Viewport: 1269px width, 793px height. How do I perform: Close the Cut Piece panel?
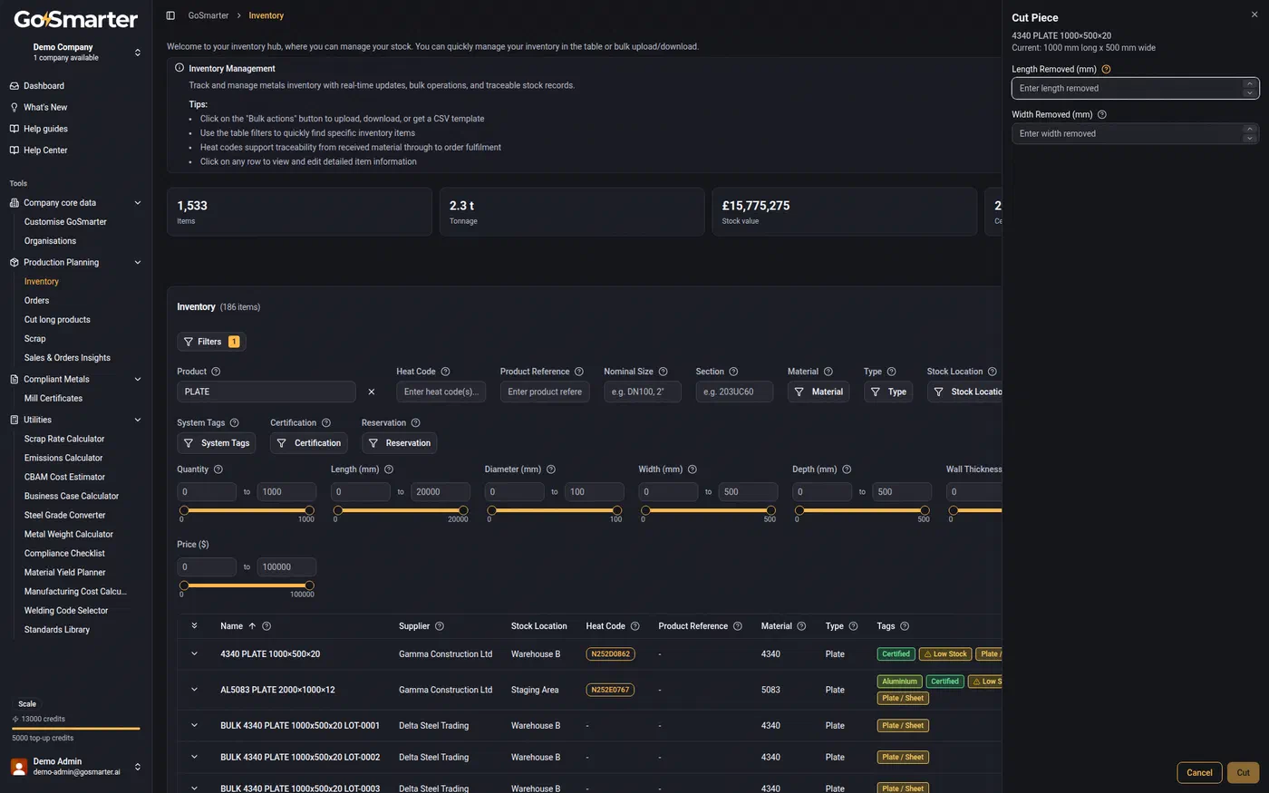tap(1254, 15)
